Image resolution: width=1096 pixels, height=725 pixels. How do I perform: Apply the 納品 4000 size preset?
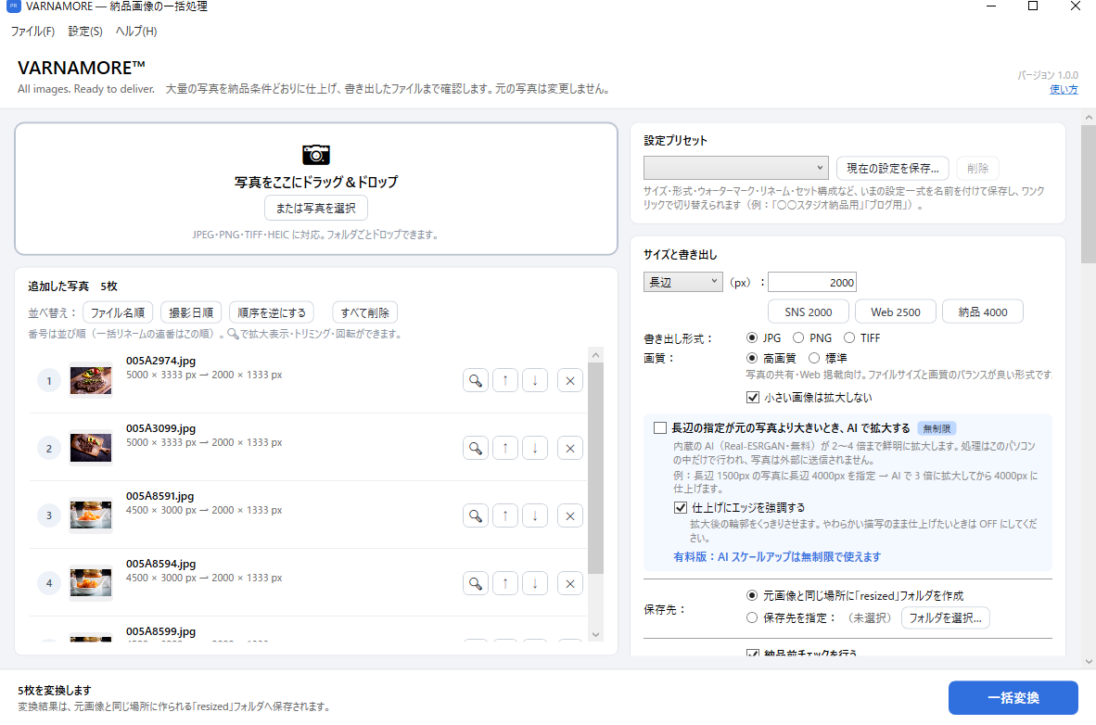[983, 312]
